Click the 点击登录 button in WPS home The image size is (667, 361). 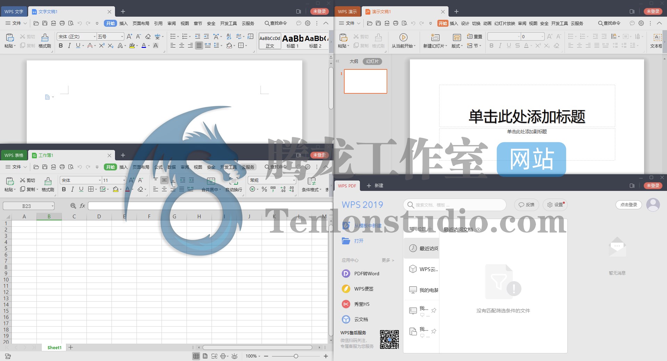[x=629, y=205]
